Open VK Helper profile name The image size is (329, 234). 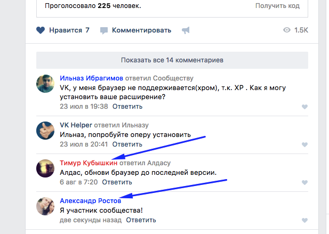[x=76, y=125]
